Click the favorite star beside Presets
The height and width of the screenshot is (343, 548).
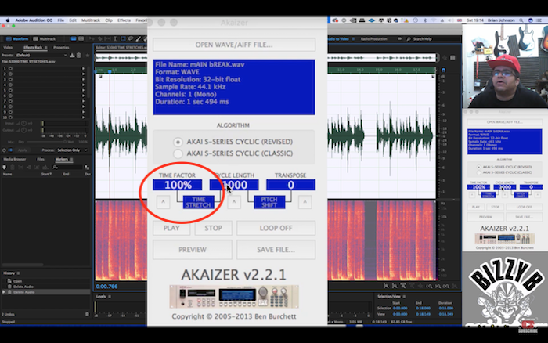[88, 56]
